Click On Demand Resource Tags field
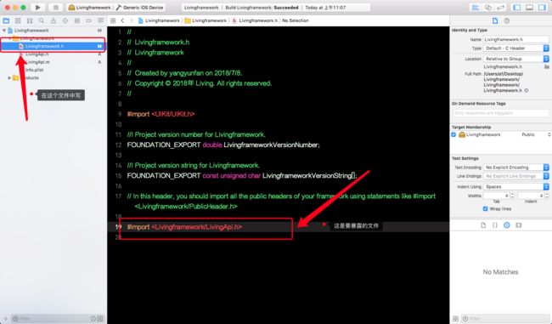 coord(500,113)
